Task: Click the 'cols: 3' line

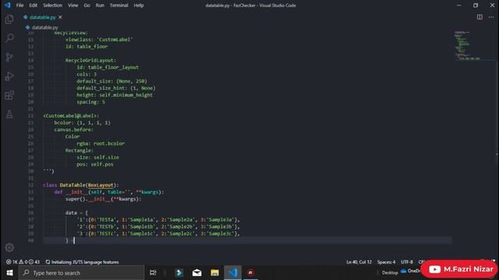Action: 87,75
